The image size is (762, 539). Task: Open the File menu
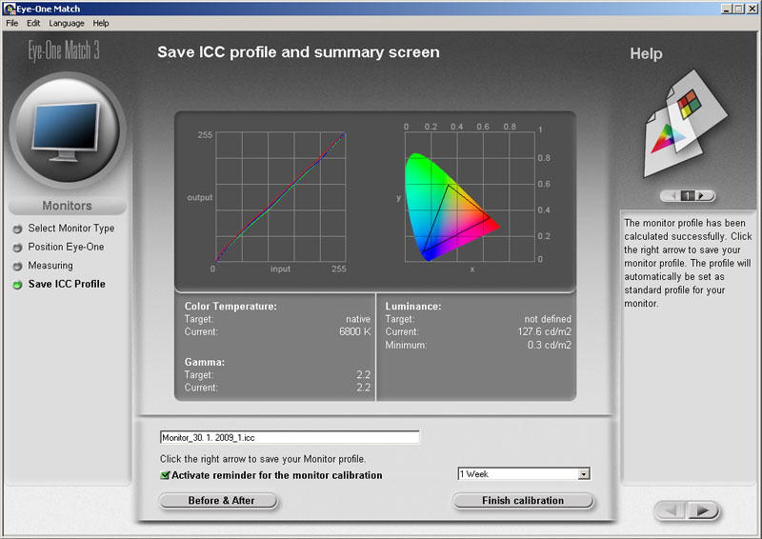11,23
